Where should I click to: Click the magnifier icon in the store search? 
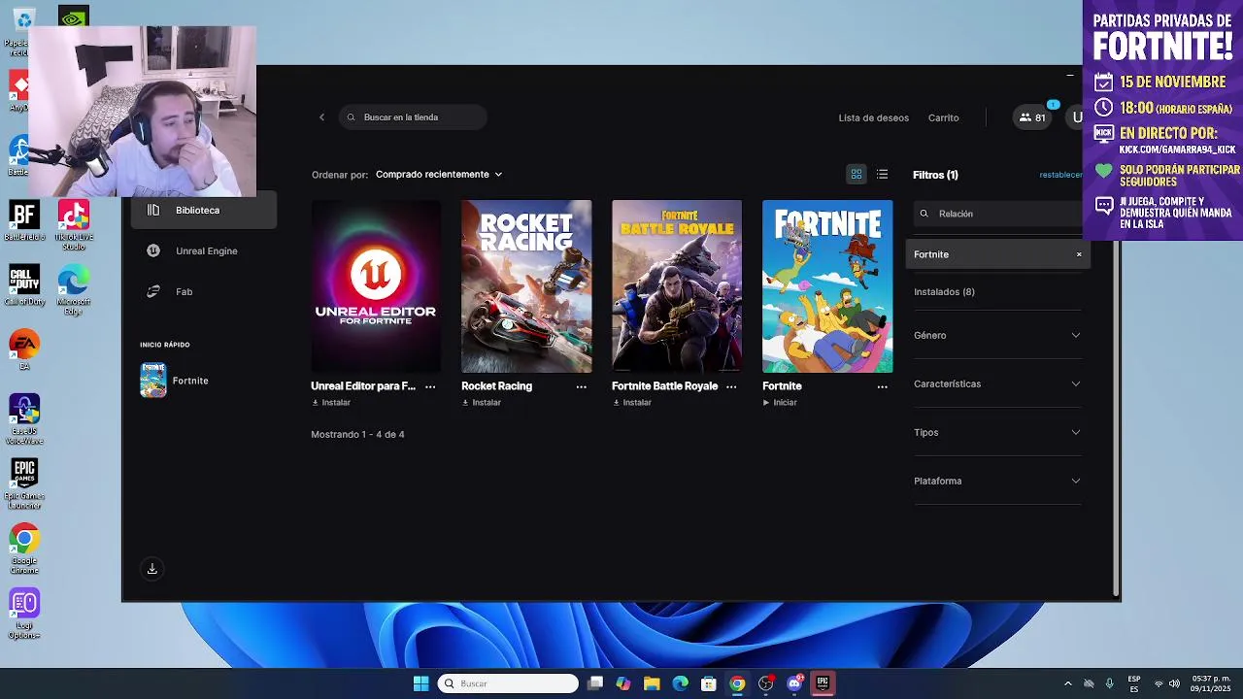(352, 117)
